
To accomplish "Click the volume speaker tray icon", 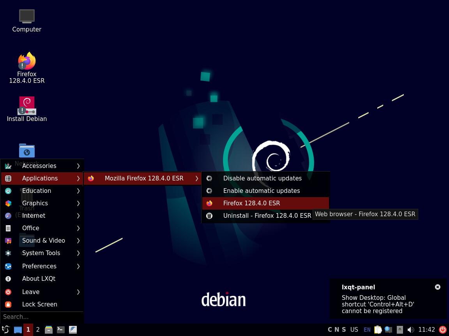I will click(411, 330).
